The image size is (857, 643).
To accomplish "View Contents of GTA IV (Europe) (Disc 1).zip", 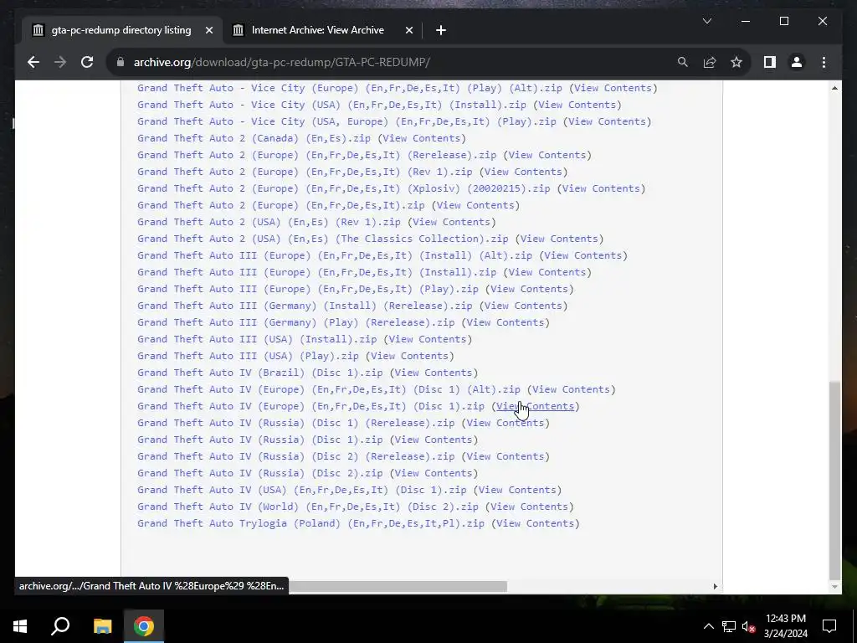I will [535, 406].
